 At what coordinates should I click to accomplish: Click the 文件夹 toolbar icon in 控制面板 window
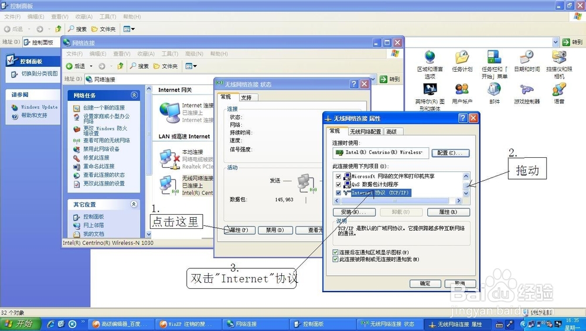point(104,29)
